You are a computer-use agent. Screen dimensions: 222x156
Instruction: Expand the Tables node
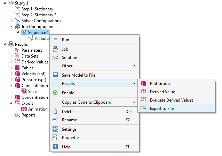(11, 68)
